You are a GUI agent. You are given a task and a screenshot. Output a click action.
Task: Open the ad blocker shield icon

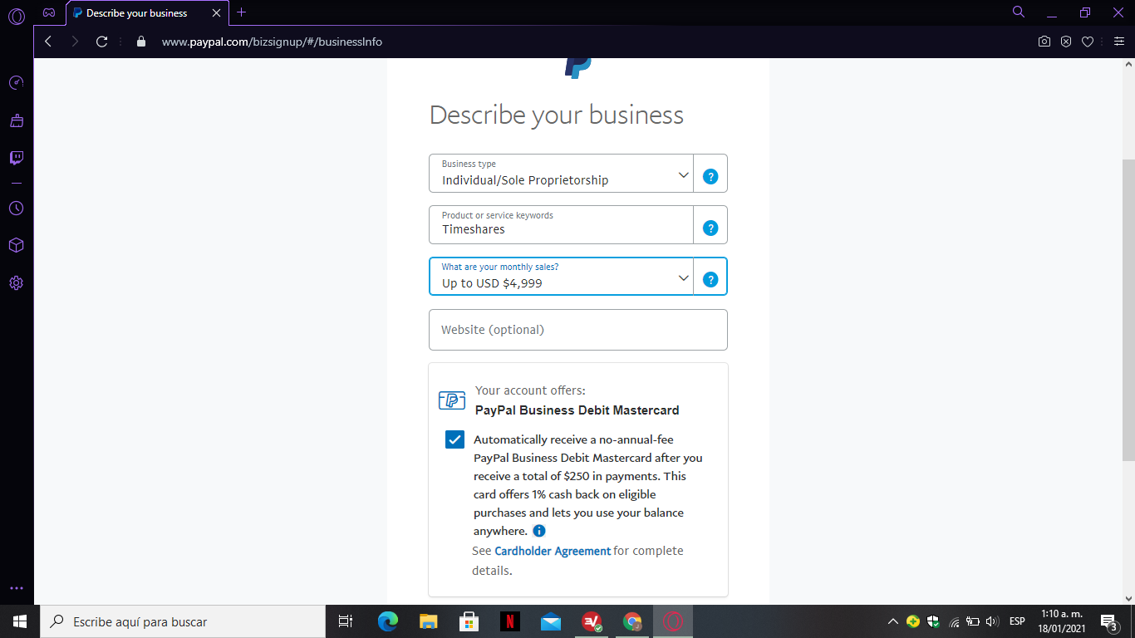[1066, 42]
